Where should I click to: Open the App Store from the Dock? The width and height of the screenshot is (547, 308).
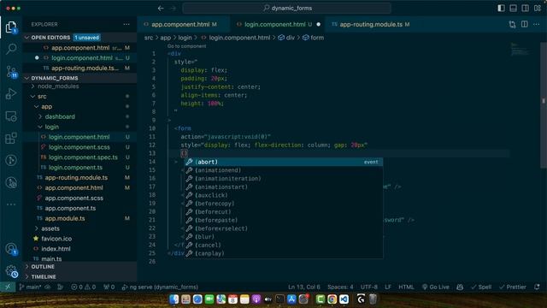coord(291,299)
